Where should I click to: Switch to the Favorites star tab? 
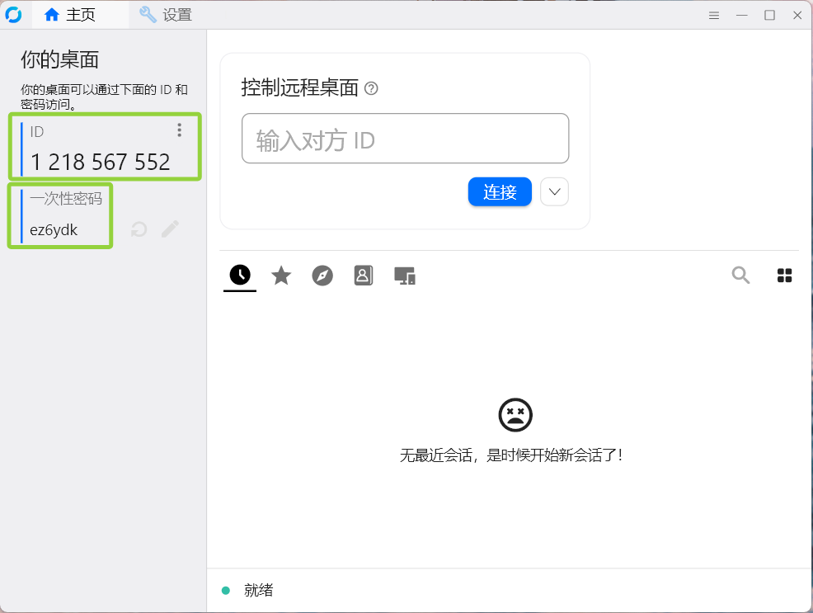click(x=281, y=276)
